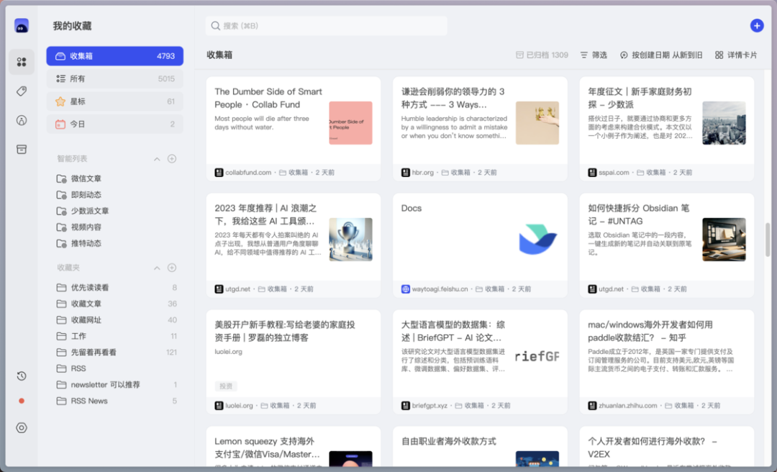Screen dimensions: 777x472
Task: Select the dashboard grid icon in rail
Action: tap(22, 62)
